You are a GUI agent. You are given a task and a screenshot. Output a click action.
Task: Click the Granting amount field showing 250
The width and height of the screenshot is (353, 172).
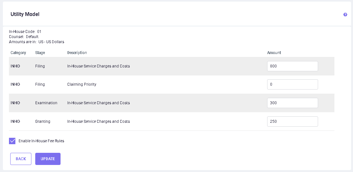pyautogui.click(x=292, y=121)
